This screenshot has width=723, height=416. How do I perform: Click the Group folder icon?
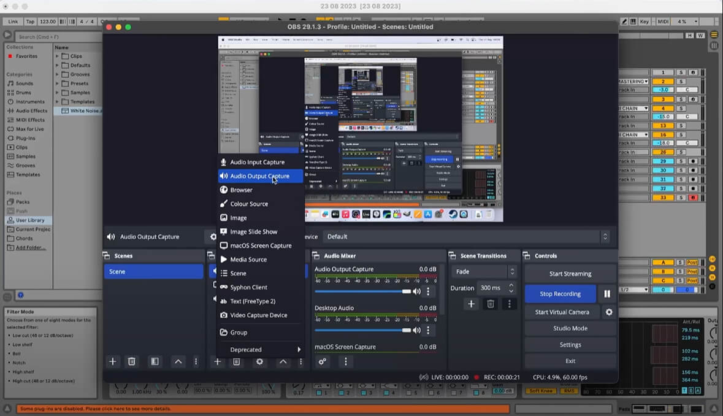click(224, 332)
